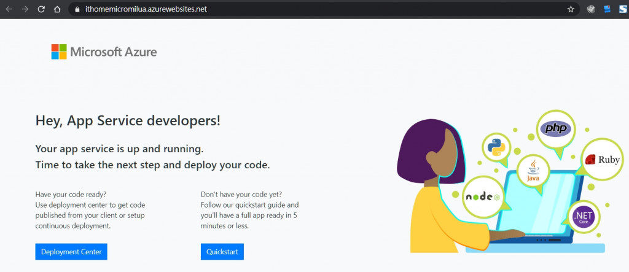Open the S extension icon in toolbar
Screen dimensions: 629x272
(623, 9)
